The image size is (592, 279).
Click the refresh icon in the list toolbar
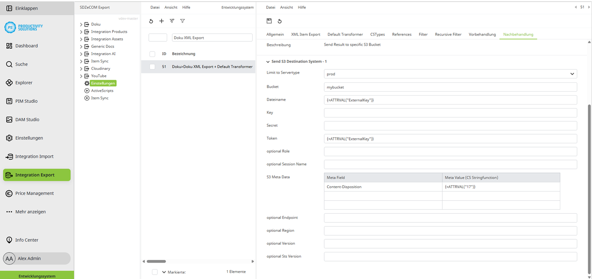tap(151, 21)
